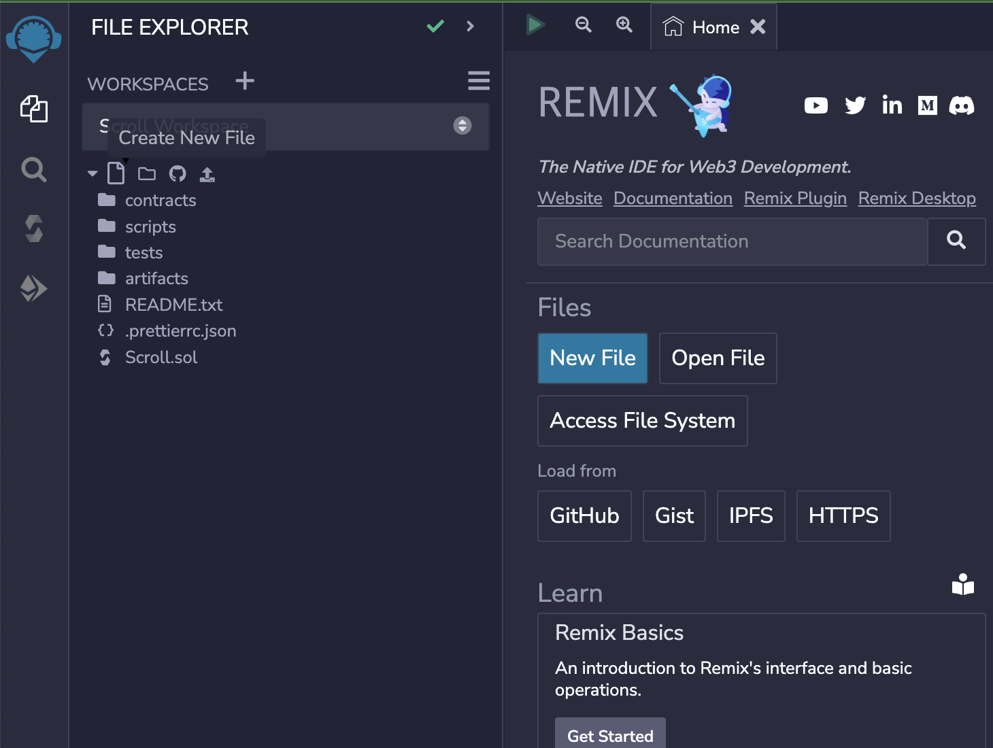993x748 pixels.
Task: Open the Deploy & Run transactions icon
Action: coord(34,288)
